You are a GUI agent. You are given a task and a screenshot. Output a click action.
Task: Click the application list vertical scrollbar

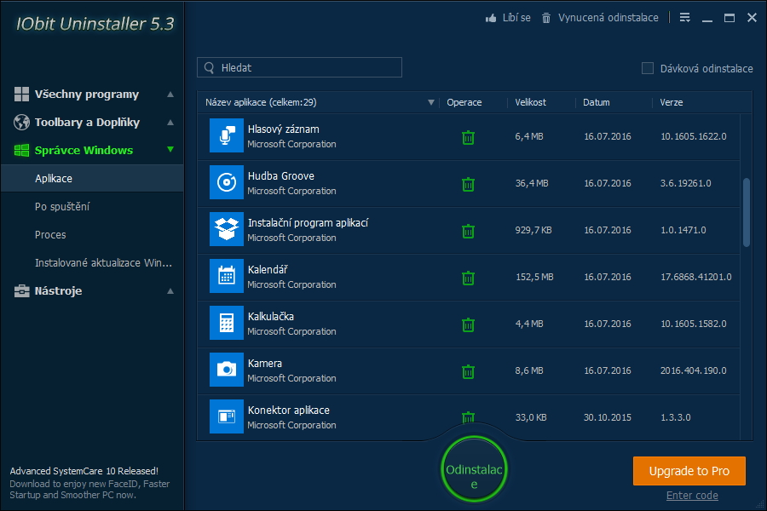[747, 213]
